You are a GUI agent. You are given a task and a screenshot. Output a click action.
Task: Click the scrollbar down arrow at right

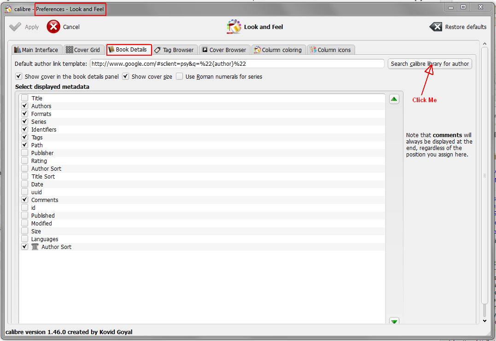click(484, 320)
